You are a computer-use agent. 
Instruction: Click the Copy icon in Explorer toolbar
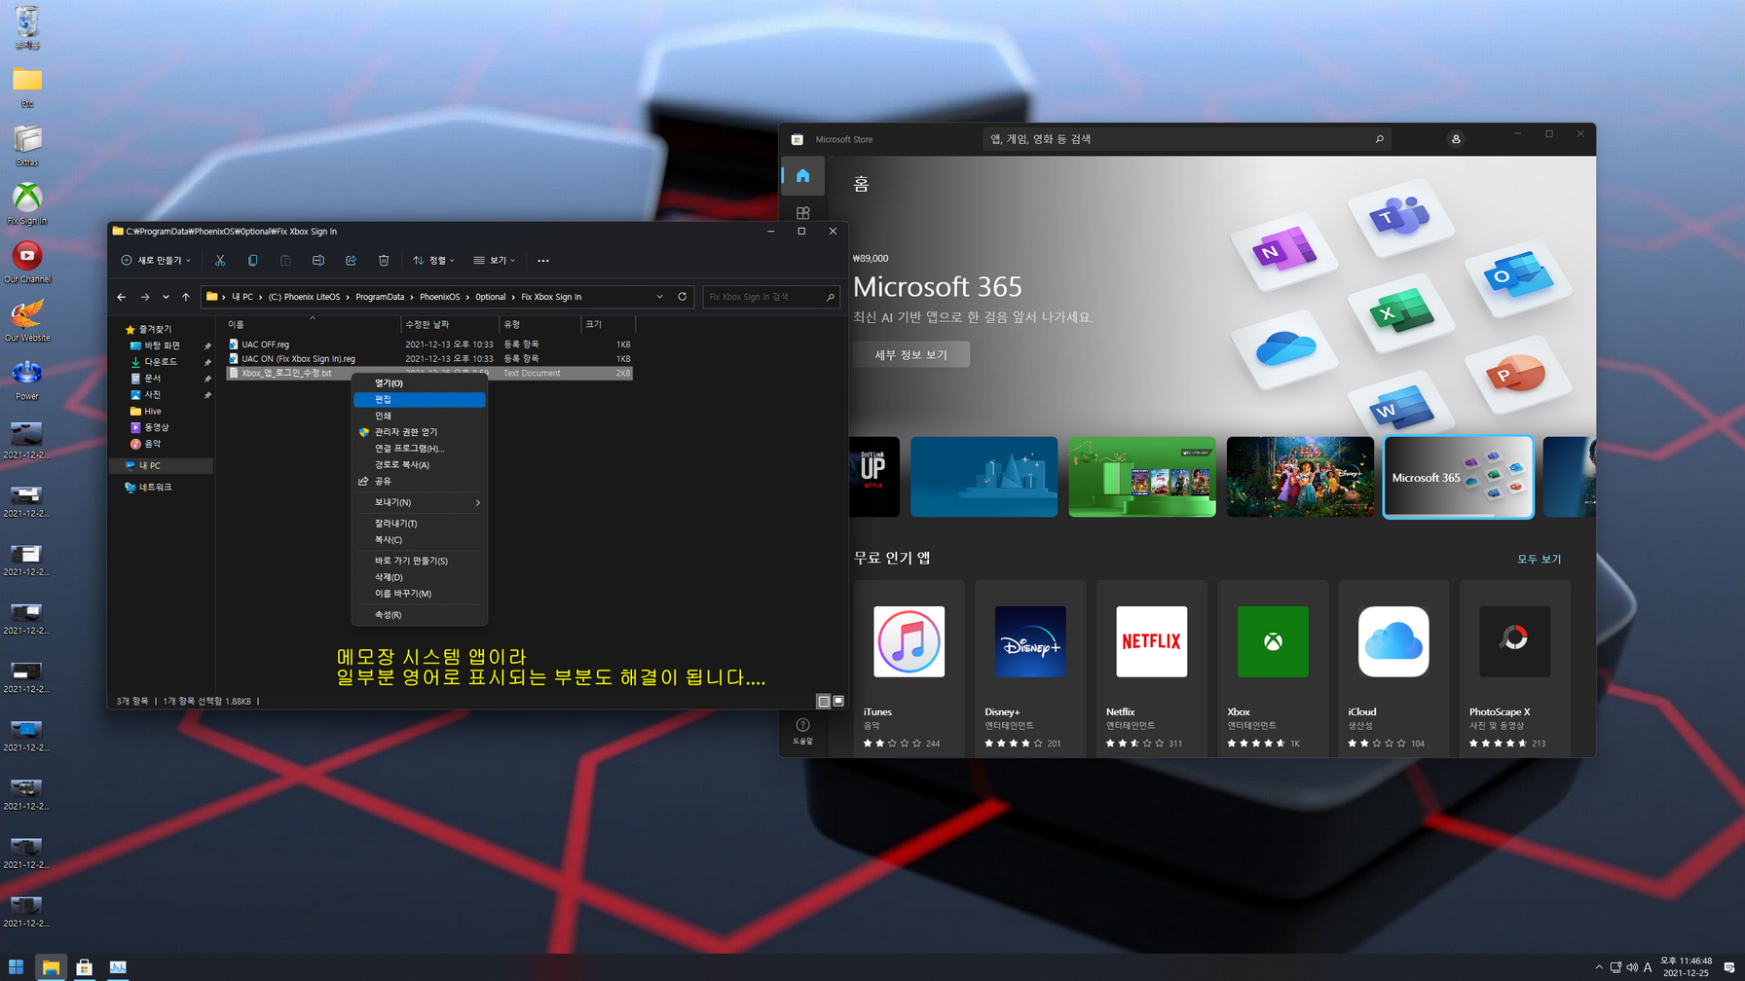tap(252, 261)
